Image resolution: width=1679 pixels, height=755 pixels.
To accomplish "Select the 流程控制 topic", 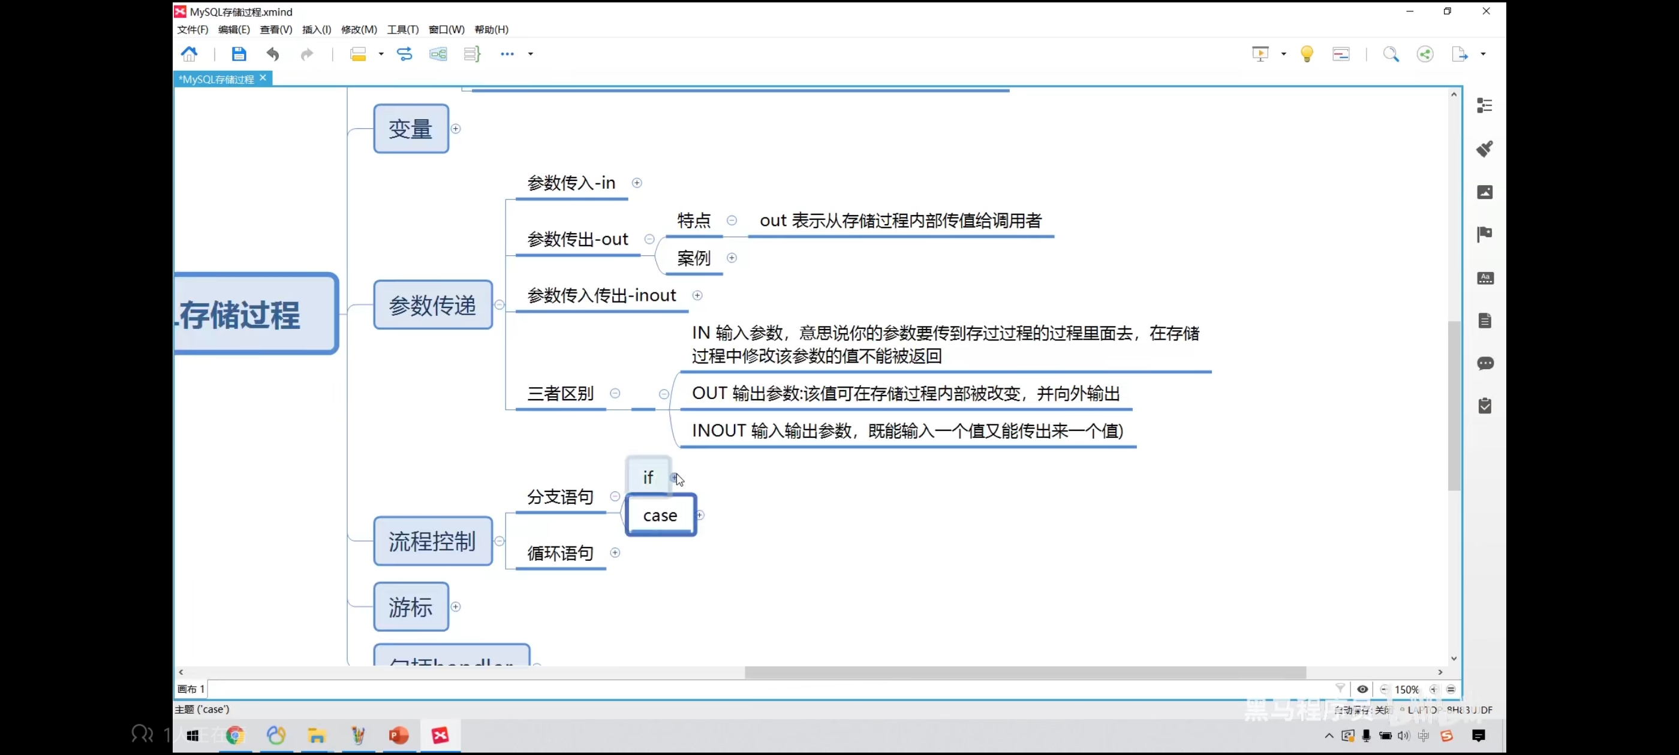I will (432, 541).
